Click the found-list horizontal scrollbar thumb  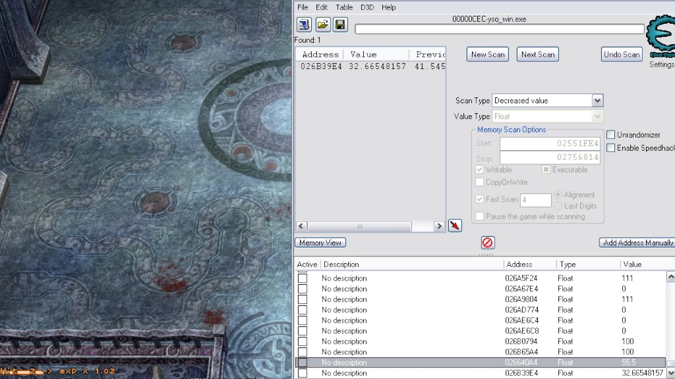(x=360, y=226)
